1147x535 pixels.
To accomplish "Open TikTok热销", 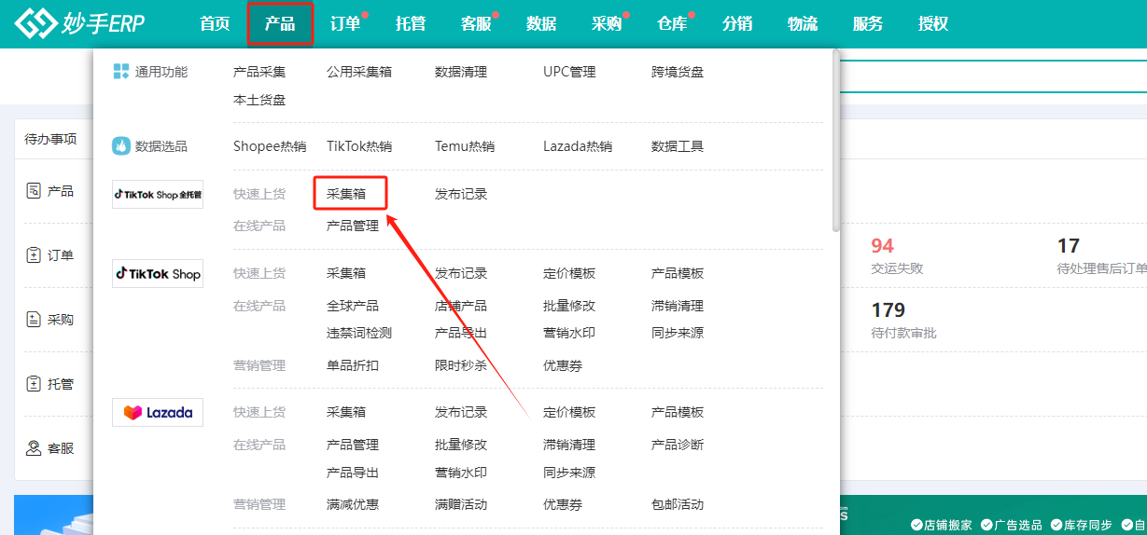I will click(359, 146).
